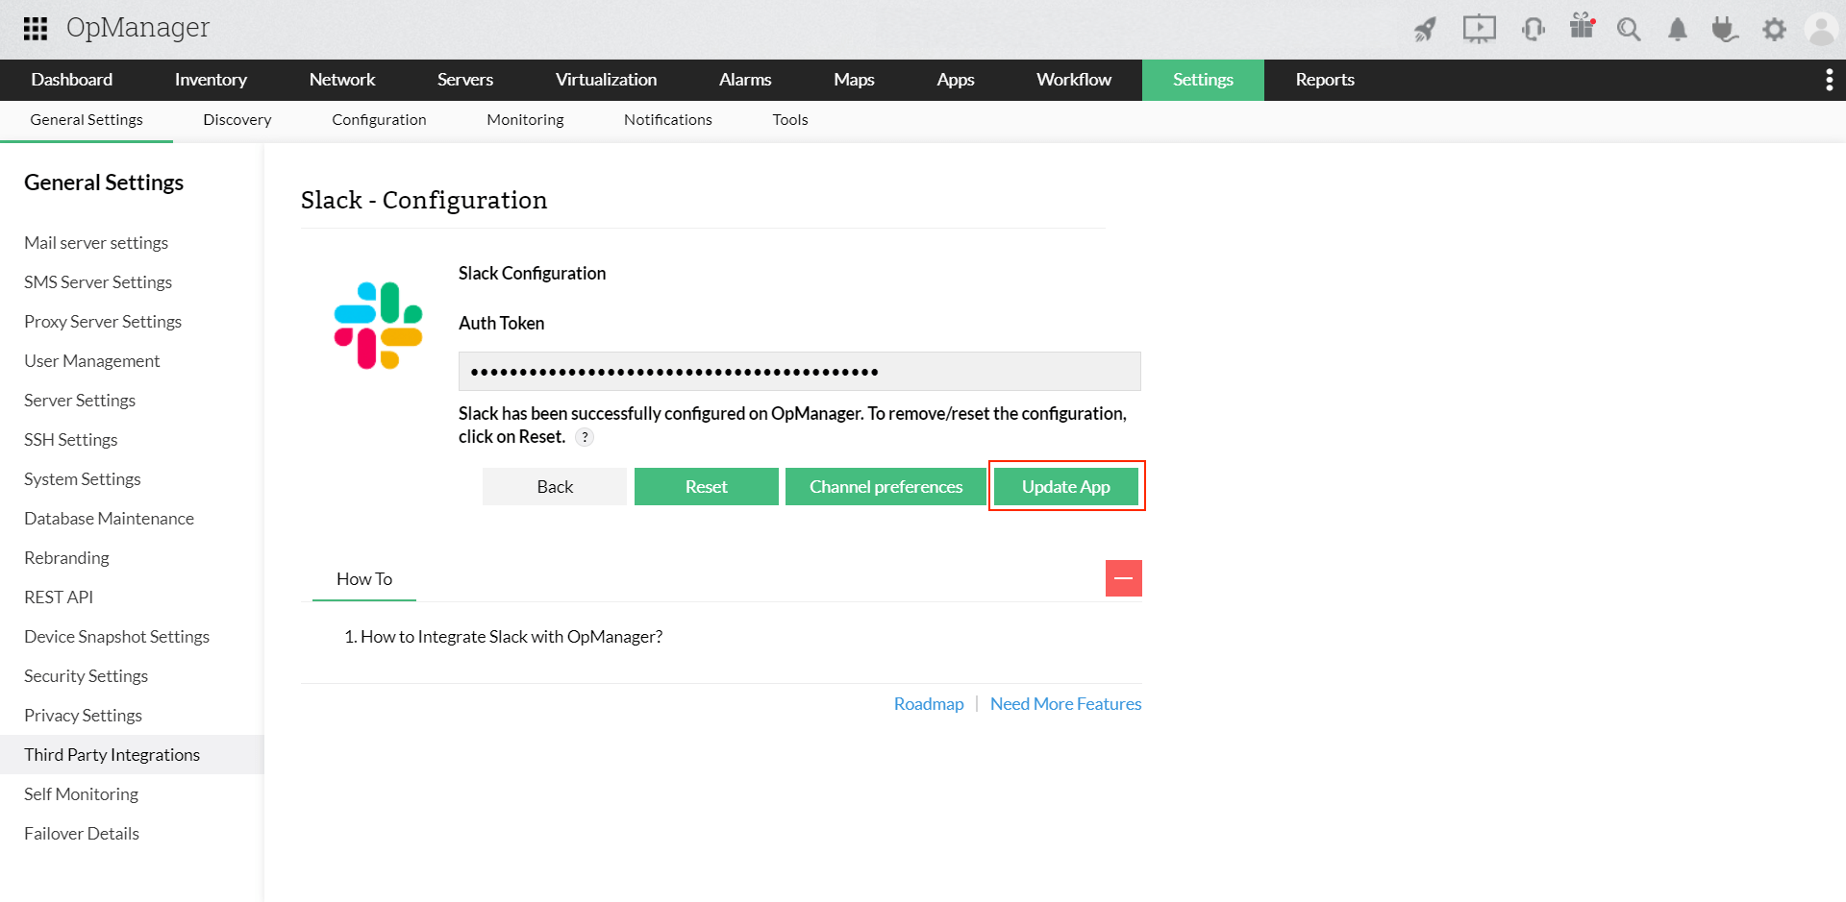Go to the Inventory menu
The width and height of the screenshot is (1846, 902).
[x=211, y=80]
